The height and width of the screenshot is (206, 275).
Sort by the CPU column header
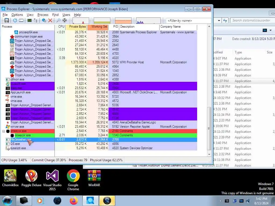(60, 27)
